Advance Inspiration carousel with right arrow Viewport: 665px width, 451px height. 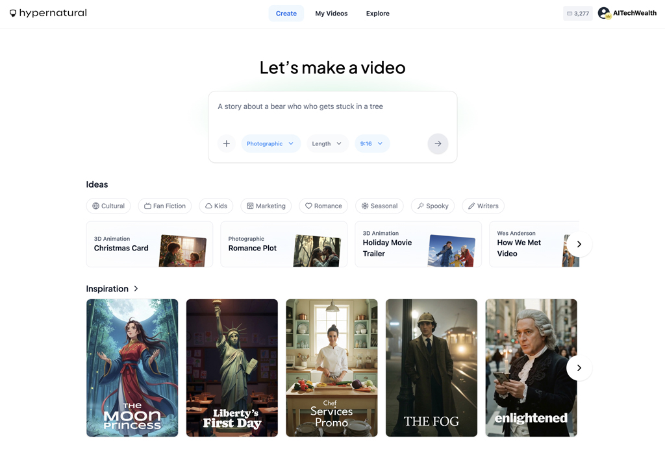(579, 368)
